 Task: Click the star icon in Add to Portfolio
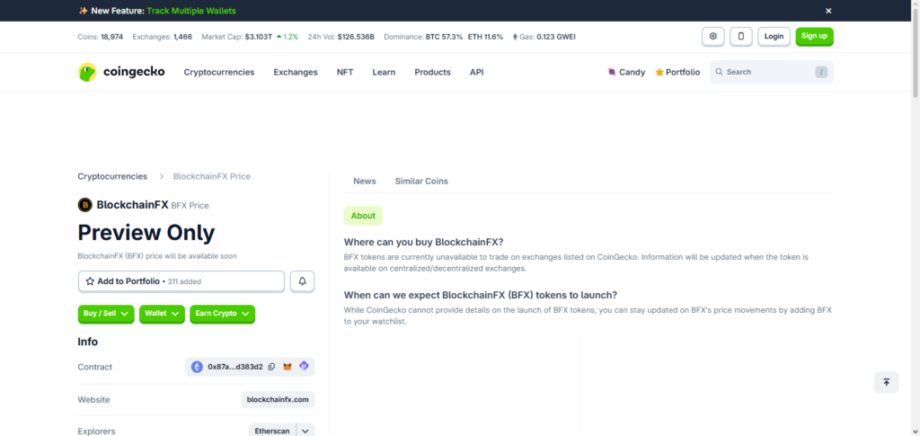(x=90, y=281)
